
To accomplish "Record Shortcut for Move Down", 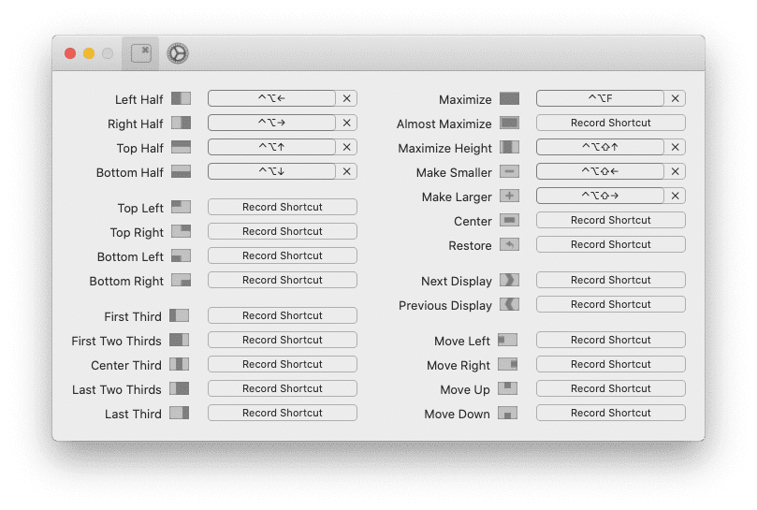I will coord(611,413).
